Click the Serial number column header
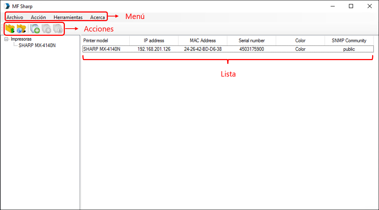The width and height of the screenshot is (379, 210). point(251,40)
